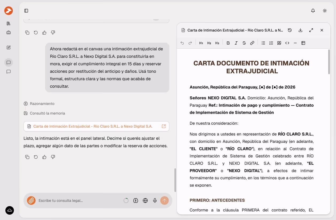Open version history in canvas header

pyautogui.click(x=290, y=30)
